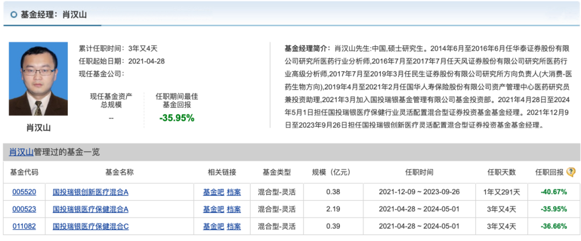Open fund code 005520
The image size is (581, 241).
click(24, 192)
